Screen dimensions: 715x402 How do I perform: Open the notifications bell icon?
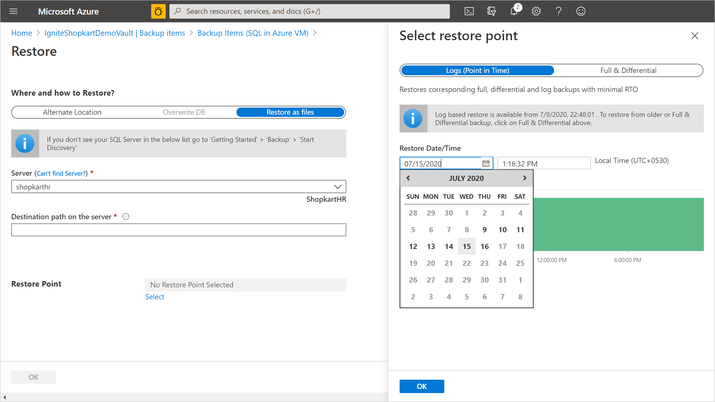click(x=514, y=11)
